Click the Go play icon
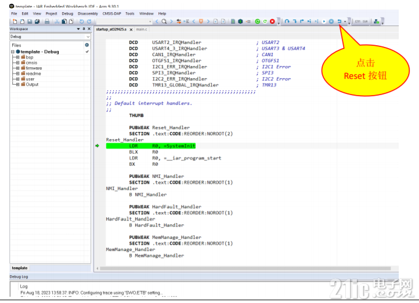Screen dimensions: 419x303 pos(324,21)
